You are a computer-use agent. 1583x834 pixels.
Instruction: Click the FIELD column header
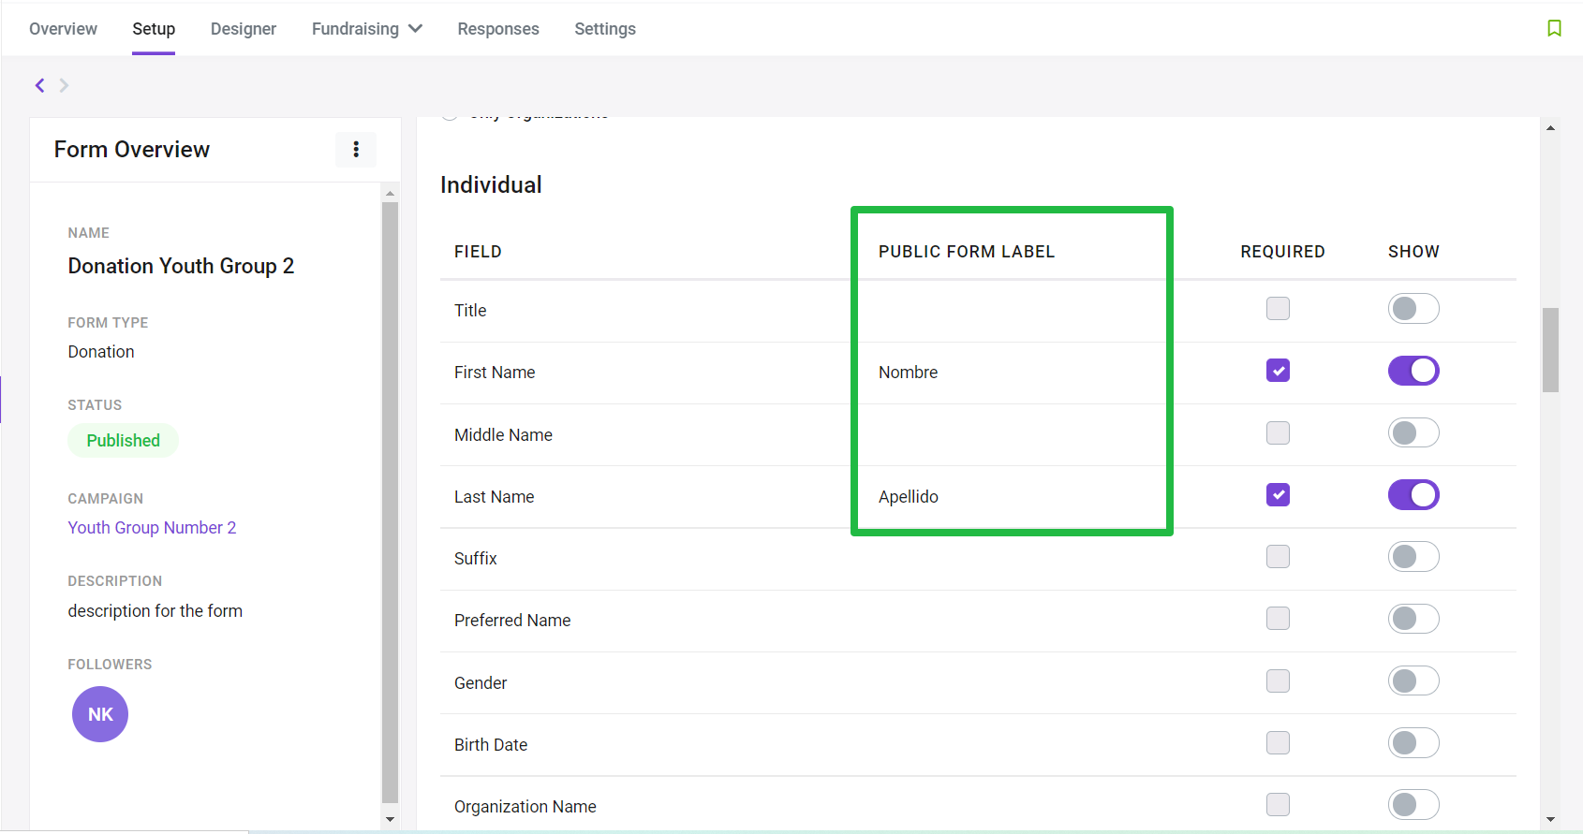[x=478, y=252]
